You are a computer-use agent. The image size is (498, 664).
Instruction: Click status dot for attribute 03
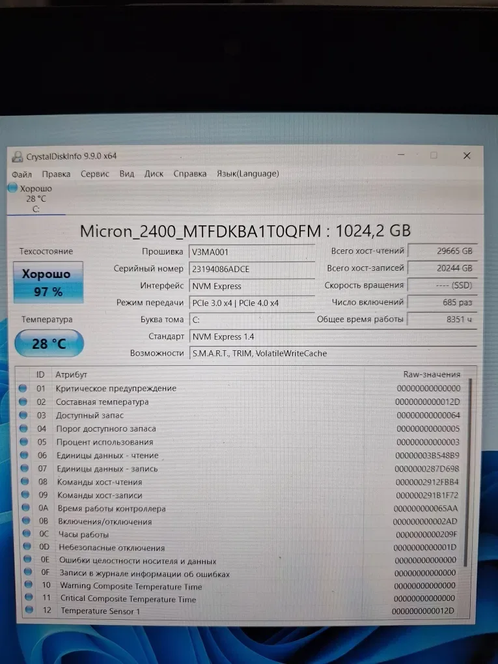23,415
